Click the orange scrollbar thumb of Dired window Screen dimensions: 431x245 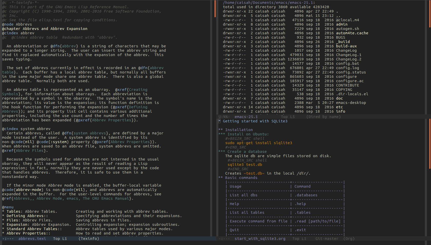click(x=430, y=14)
